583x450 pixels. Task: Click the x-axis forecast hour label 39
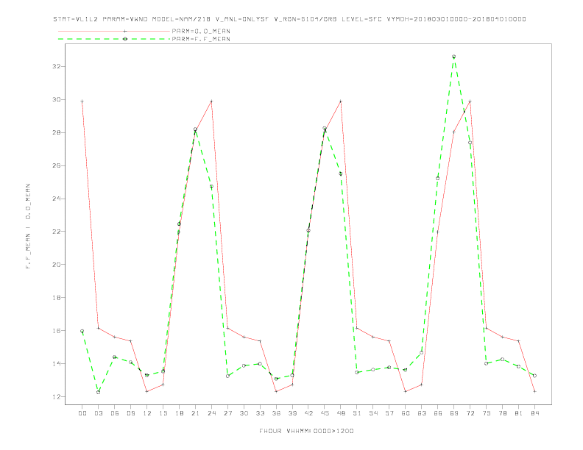[x=292, y=413]
